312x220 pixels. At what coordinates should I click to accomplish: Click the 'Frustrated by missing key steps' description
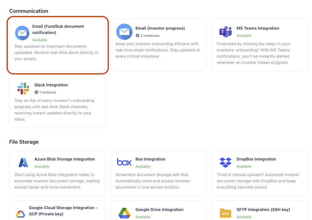coord(253,53)
